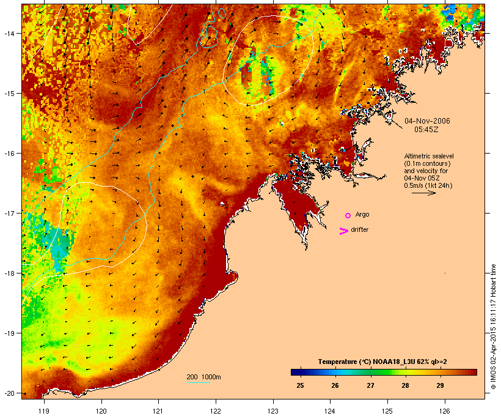Click the longitude label 119
Image resolution: width=501 pixels, height=416 pixels.
tap(44, 411)
